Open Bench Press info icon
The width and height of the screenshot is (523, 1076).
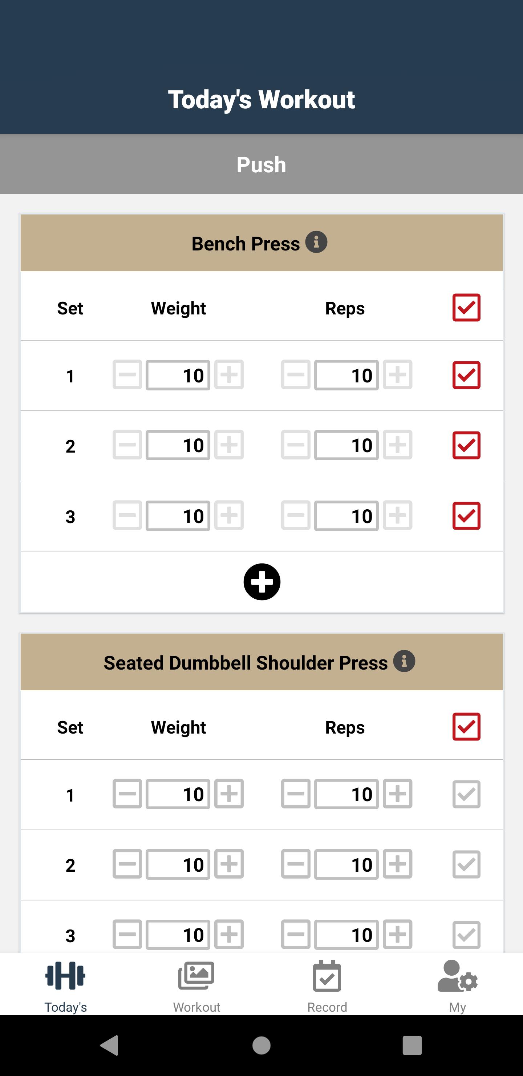(316, 242)
